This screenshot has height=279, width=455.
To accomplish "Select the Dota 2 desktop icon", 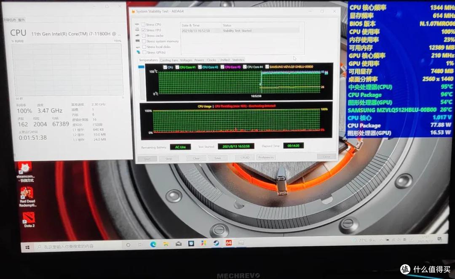I will [x=29, y=220].
